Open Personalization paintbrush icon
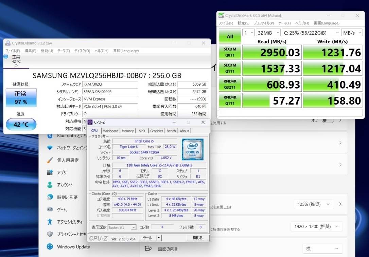Image resolution: width=369 pixels, height=257 pixels. coord(50,160)
